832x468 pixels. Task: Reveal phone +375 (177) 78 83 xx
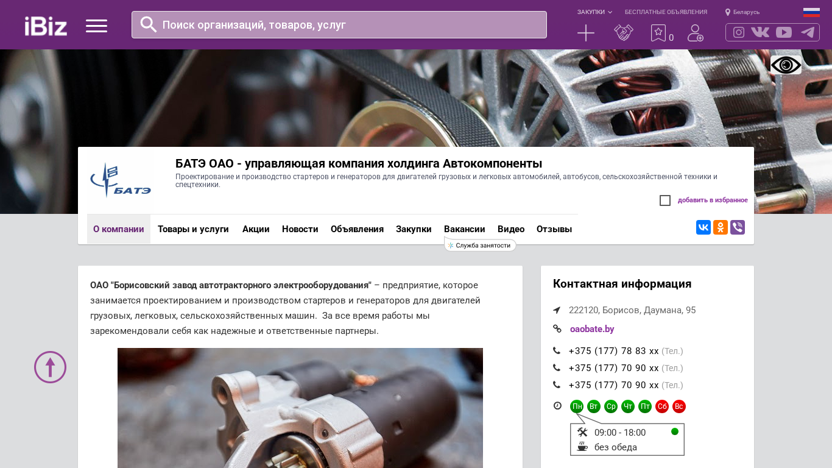click(x=614, y=351)
